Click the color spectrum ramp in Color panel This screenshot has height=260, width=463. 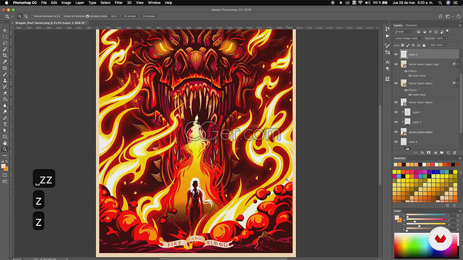coord(426,245)
